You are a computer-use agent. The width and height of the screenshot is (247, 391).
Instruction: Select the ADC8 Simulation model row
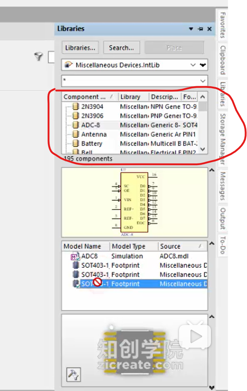[x=135, y=256]
